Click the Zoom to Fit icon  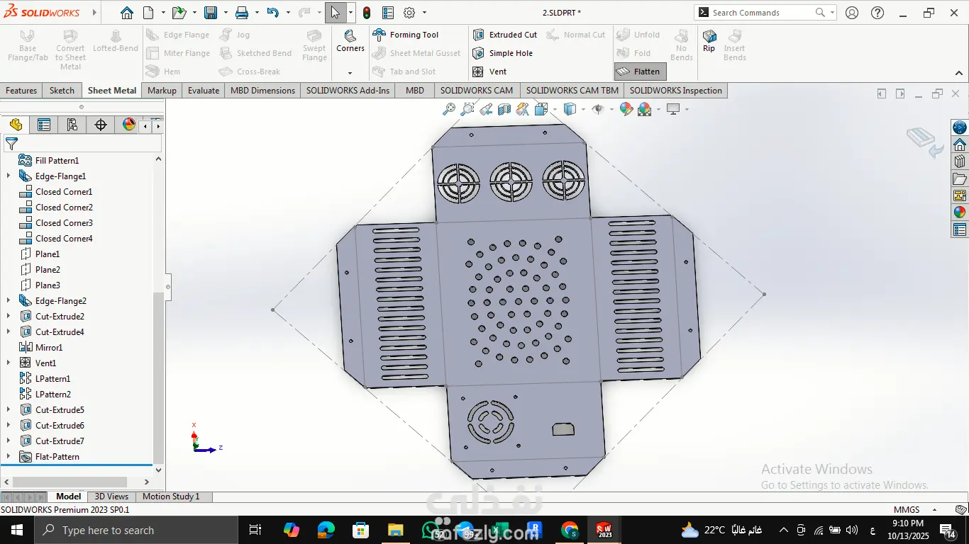point(448,109)
